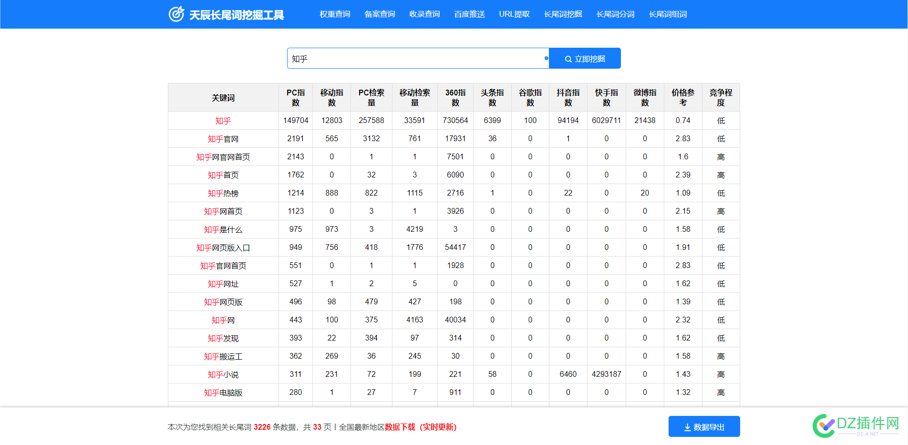Click 微博指数 value 21438

(x=645, y=121)
